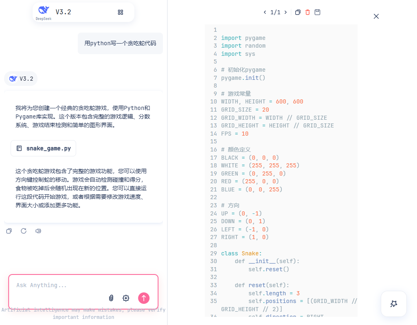Copy the code using the code panel copy icon

[298, 12]
